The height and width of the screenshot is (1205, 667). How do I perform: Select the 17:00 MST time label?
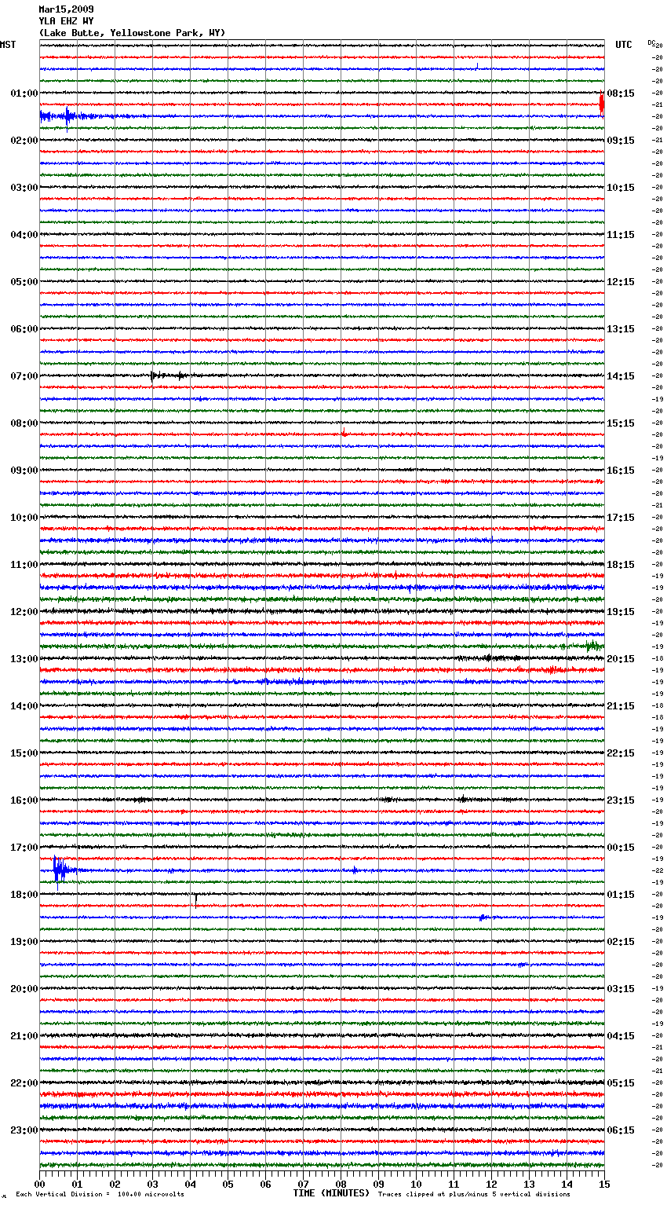click(x=24, y=848)
